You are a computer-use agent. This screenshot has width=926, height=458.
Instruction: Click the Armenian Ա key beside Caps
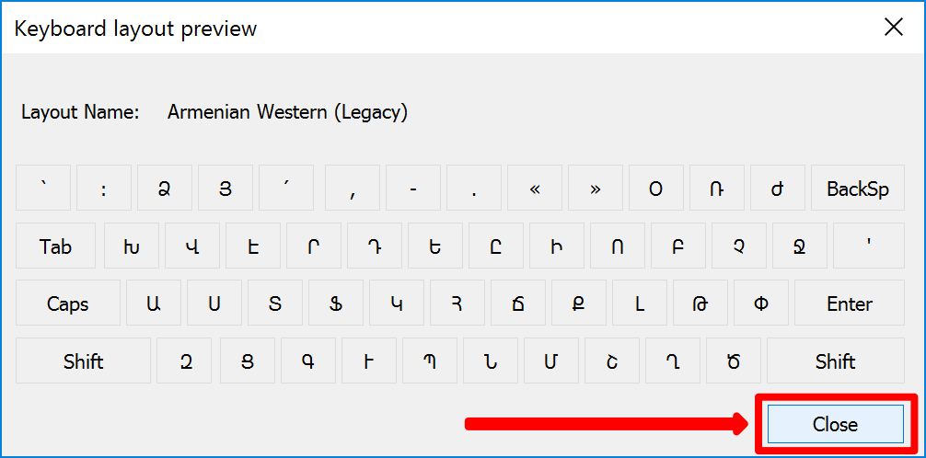(x=153, y=303)
